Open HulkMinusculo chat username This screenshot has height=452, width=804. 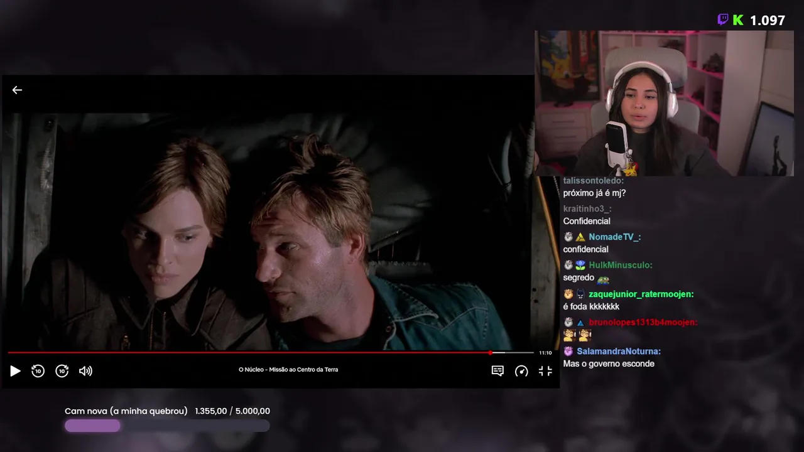point(621,266)
